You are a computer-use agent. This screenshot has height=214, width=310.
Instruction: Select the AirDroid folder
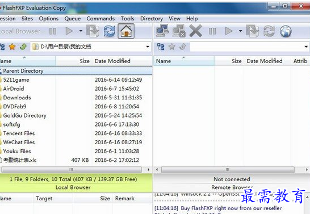click(14, 89)
